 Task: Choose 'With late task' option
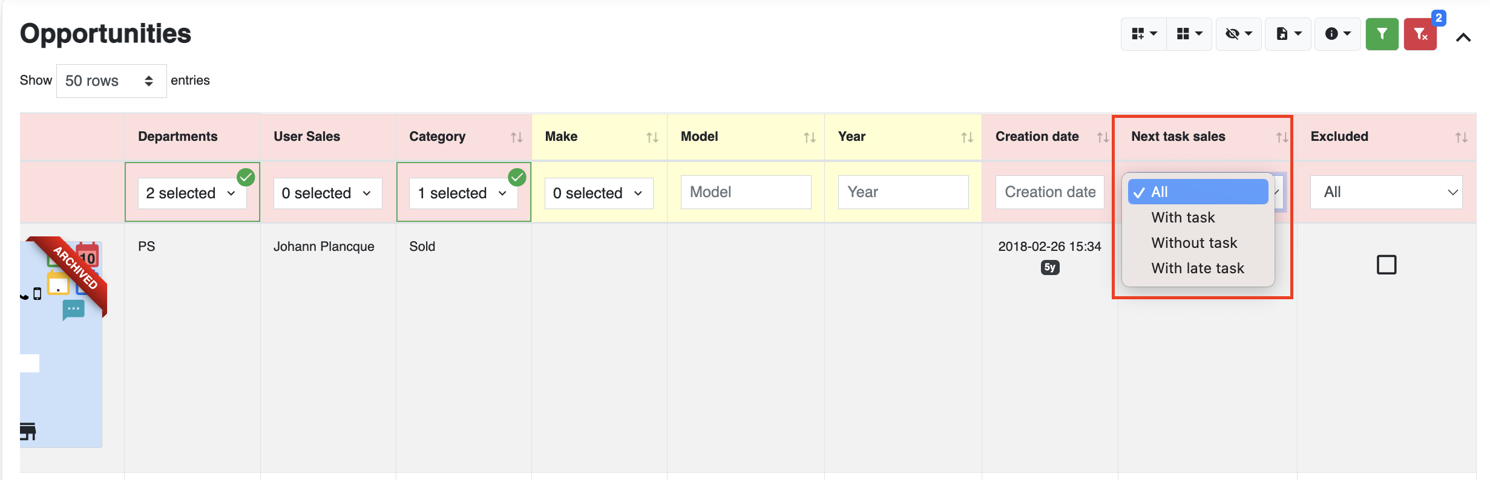[x=1197, y=268]
